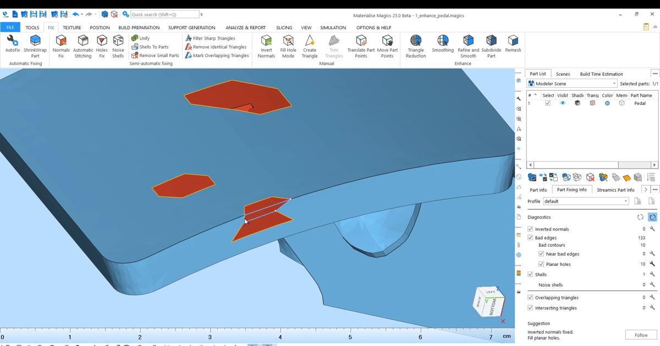Uncheck the Overlapping triangles diagnostic
Image resolution: width=660 pixels, height=346 pixels.
[530, 297]
